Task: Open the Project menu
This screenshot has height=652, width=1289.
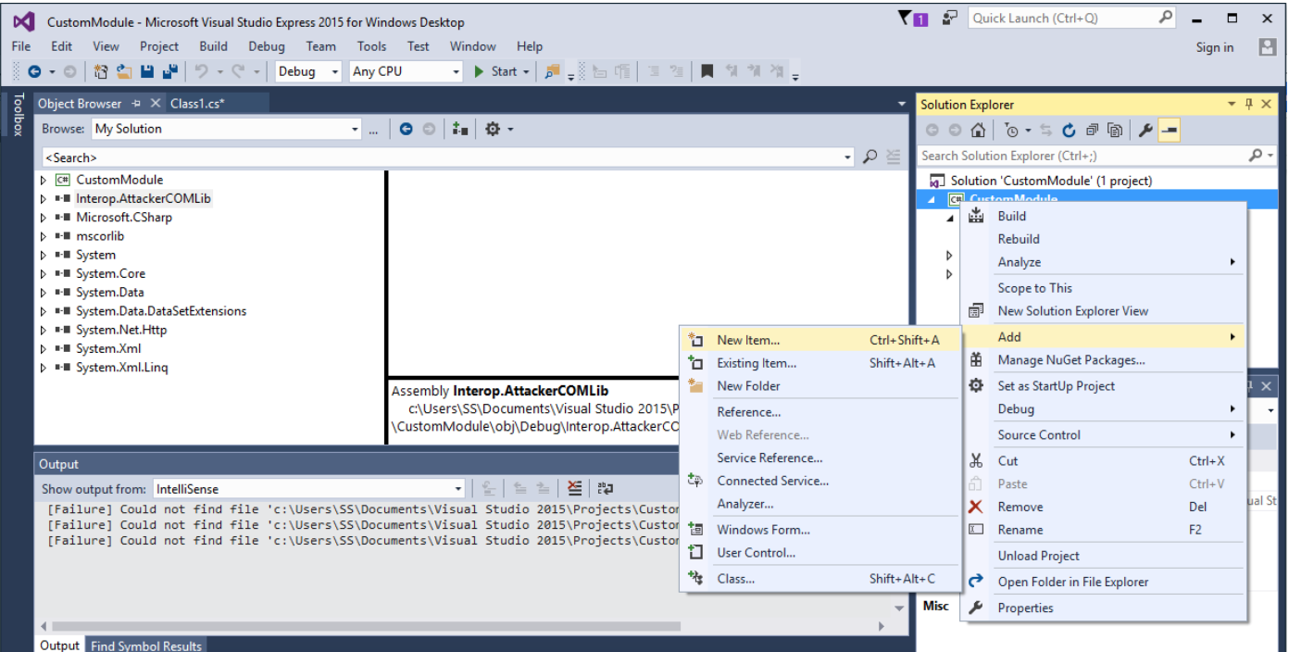Action: point(159,46)
